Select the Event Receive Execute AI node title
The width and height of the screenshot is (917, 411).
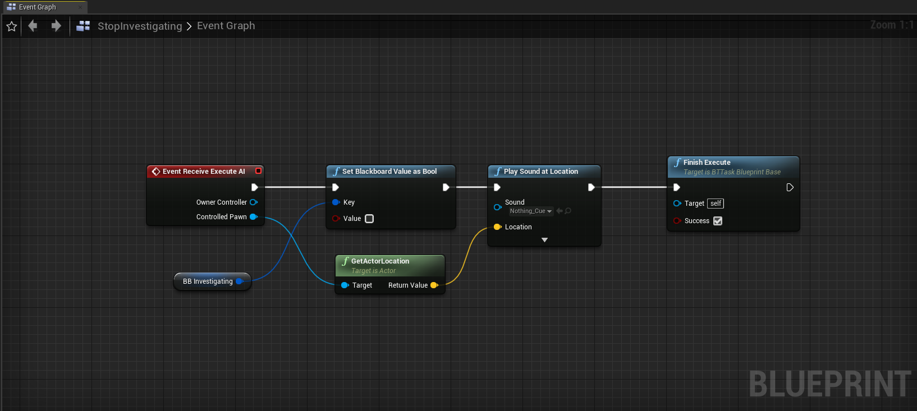pos(204,172)
